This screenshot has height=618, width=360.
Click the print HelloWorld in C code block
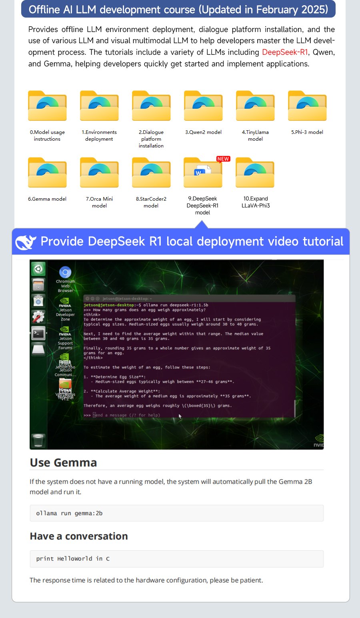(x=177, y=559)
